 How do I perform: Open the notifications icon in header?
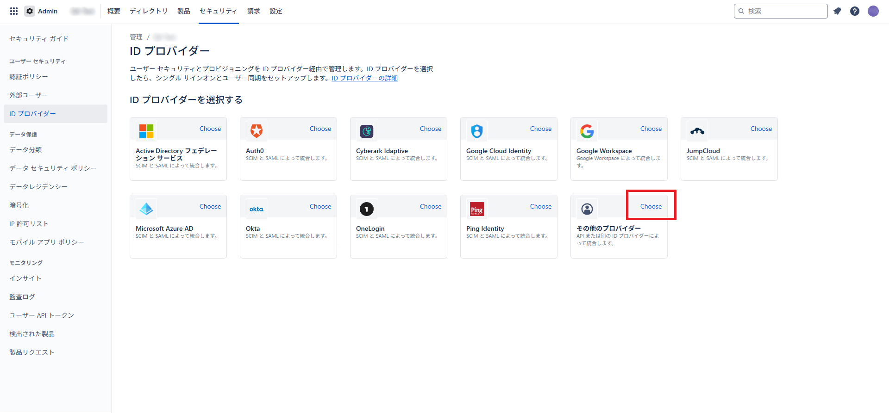pos(837,11)
